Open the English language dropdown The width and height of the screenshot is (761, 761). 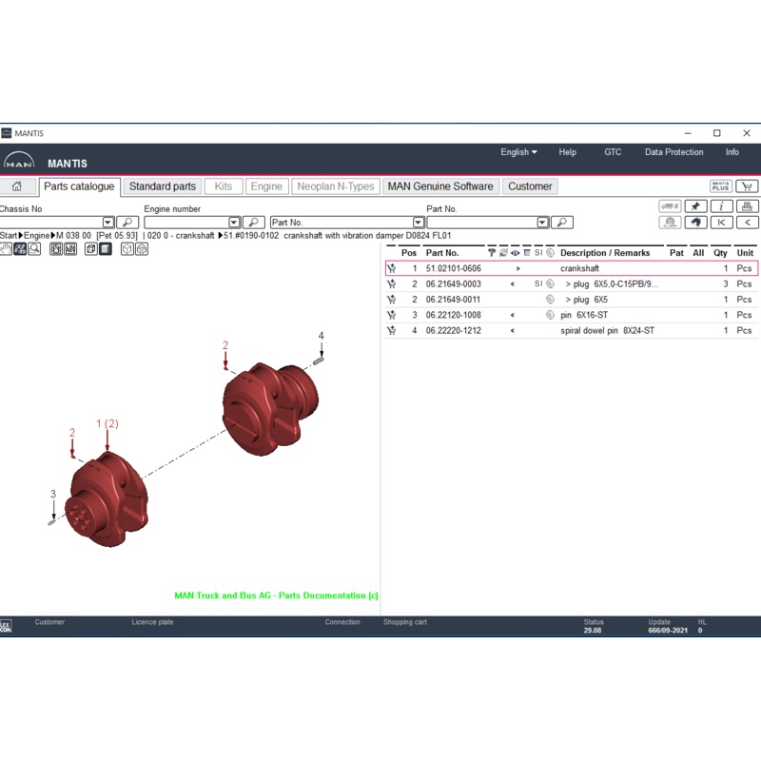pos(518,152)
